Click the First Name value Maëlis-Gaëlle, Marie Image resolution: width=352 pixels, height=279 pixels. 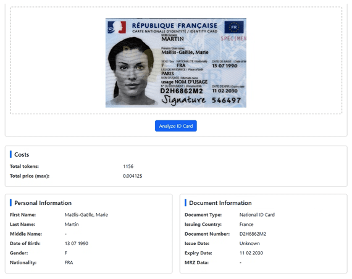(86, 215)
